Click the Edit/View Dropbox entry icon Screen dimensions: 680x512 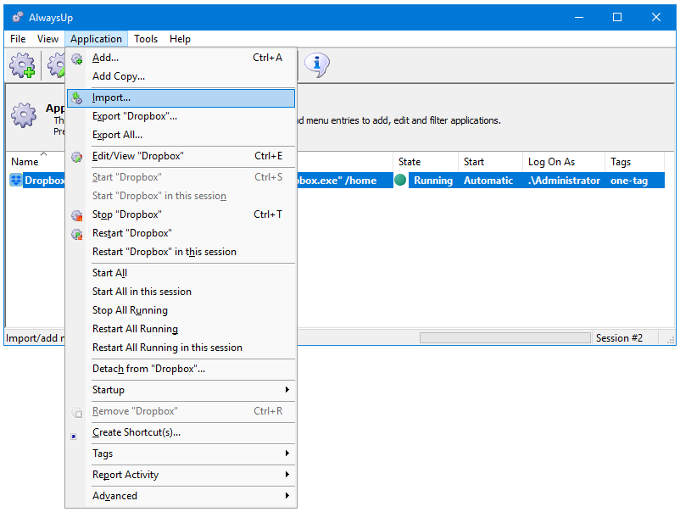click(x=77, y=157)
